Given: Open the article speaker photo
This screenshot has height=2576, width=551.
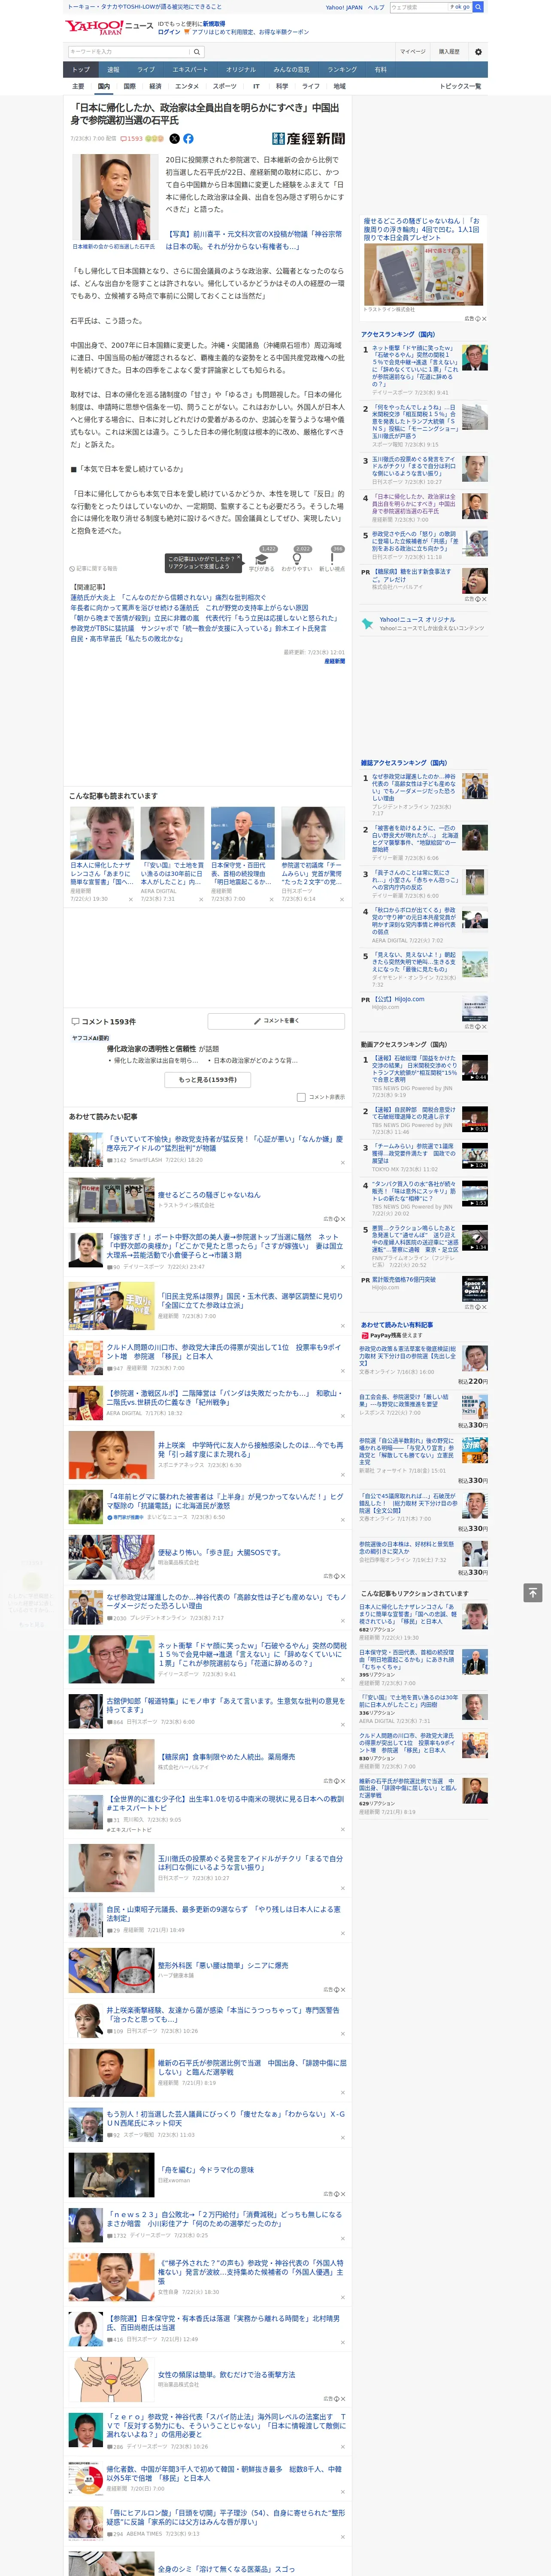Looking at the screenshot, I should [115, 198].
